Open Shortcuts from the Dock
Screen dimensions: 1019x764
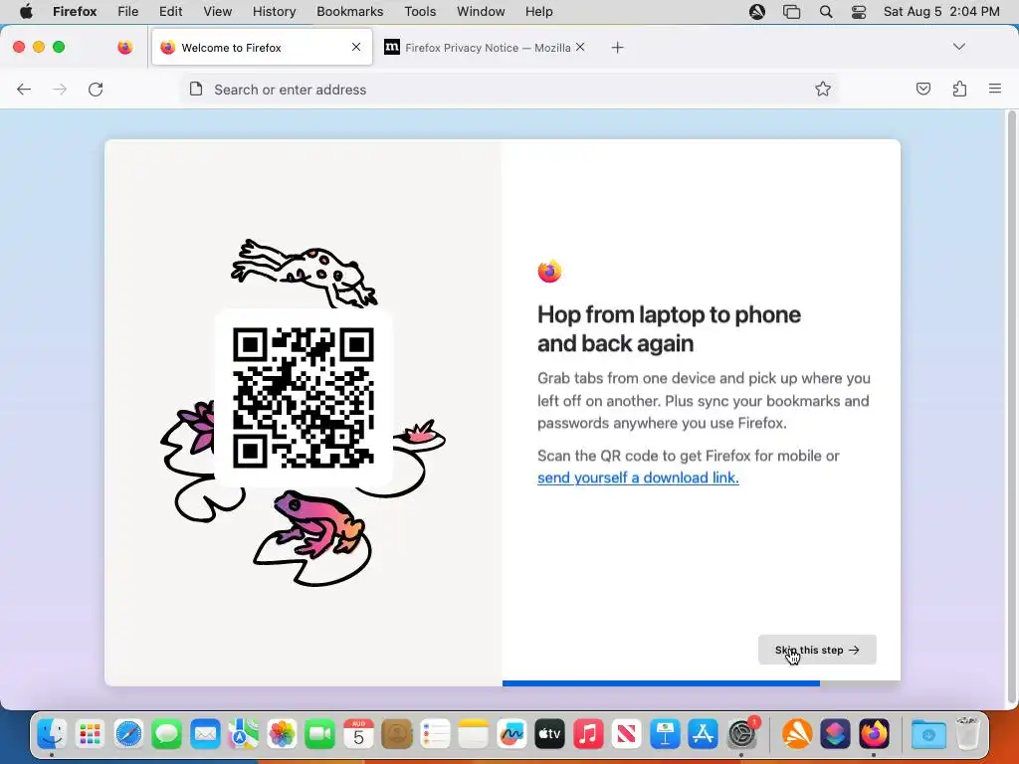835,734
